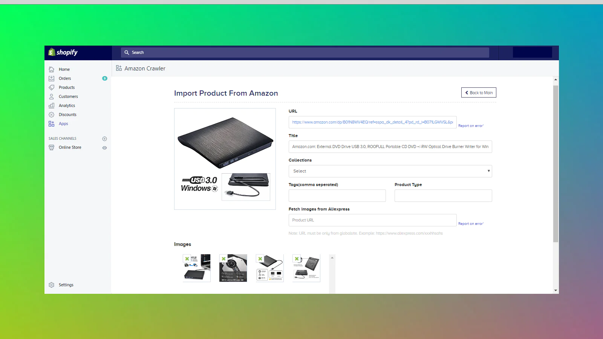Click the images panel scroll-up arrow
This screenshot has height=339, width=603.
pos(332,258)
